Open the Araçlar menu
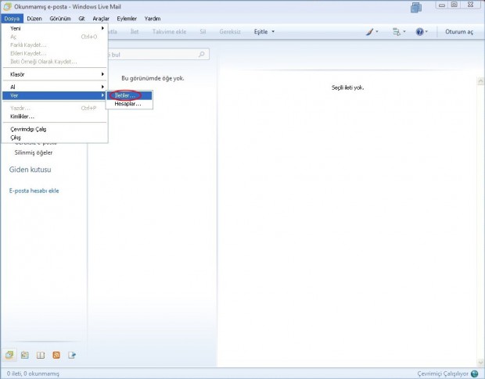Viewport: 485px width, 379px height. (101, 19)
